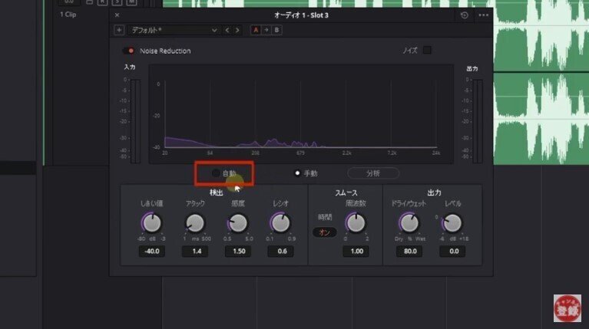Open the デフォルト preset dropdown

(174, 30)
